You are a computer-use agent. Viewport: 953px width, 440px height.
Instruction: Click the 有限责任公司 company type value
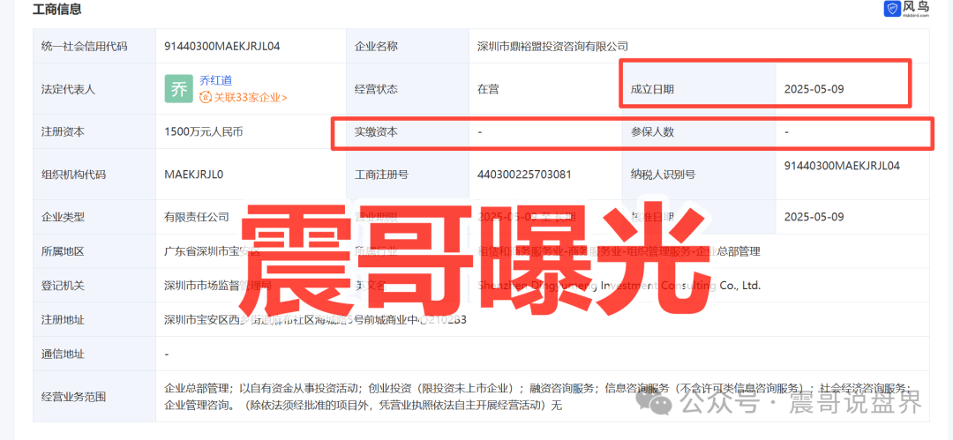(197, 217)
